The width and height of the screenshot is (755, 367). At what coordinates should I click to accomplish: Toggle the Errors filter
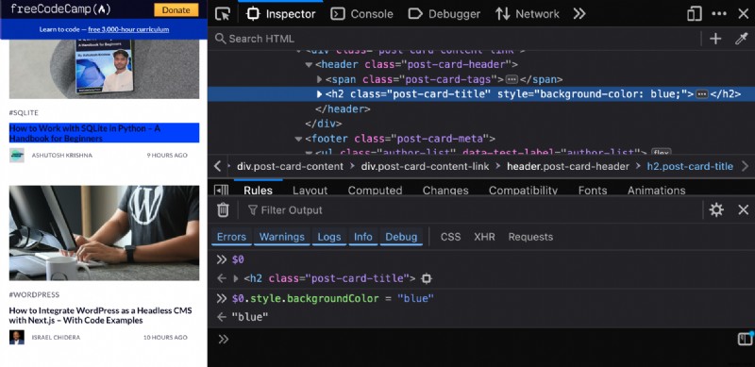point(231,237)
